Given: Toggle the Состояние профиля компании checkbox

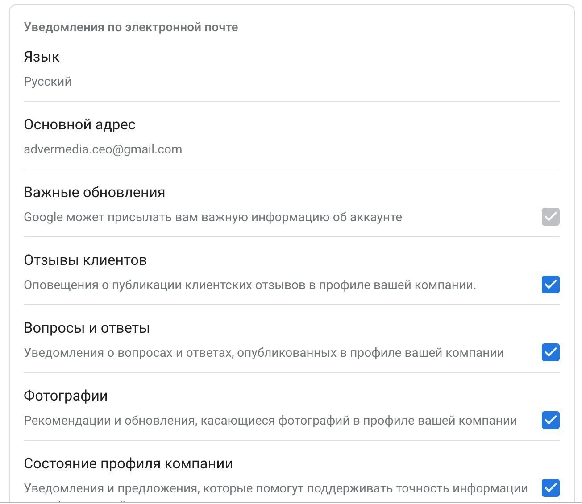Looking at the screenshot, I should coord(550,487).
